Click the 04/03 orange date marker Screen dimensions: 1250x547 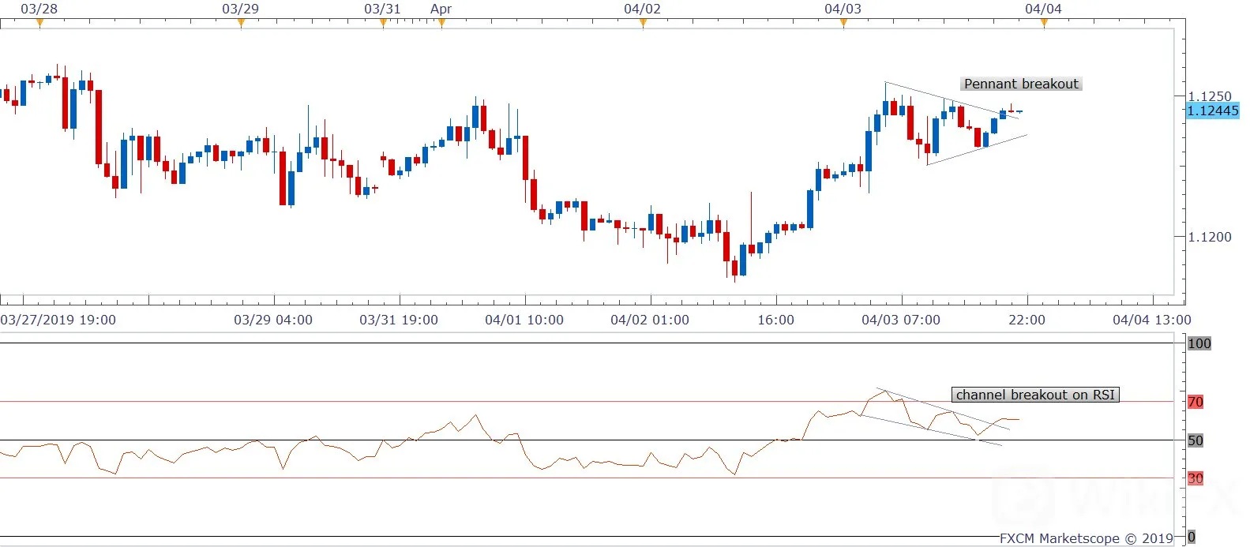(843, 23)
